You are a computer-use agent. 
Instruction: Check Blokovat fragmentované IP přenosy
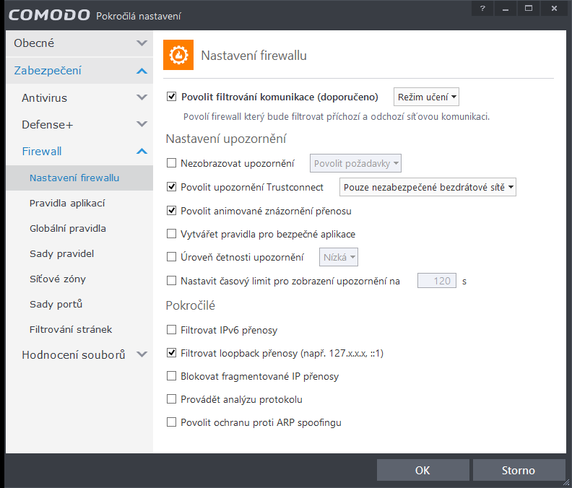[x=172, y=376]
